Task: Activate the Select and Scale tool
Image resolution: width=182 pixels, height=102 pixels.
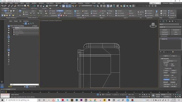Action: (x=44, y=6)
